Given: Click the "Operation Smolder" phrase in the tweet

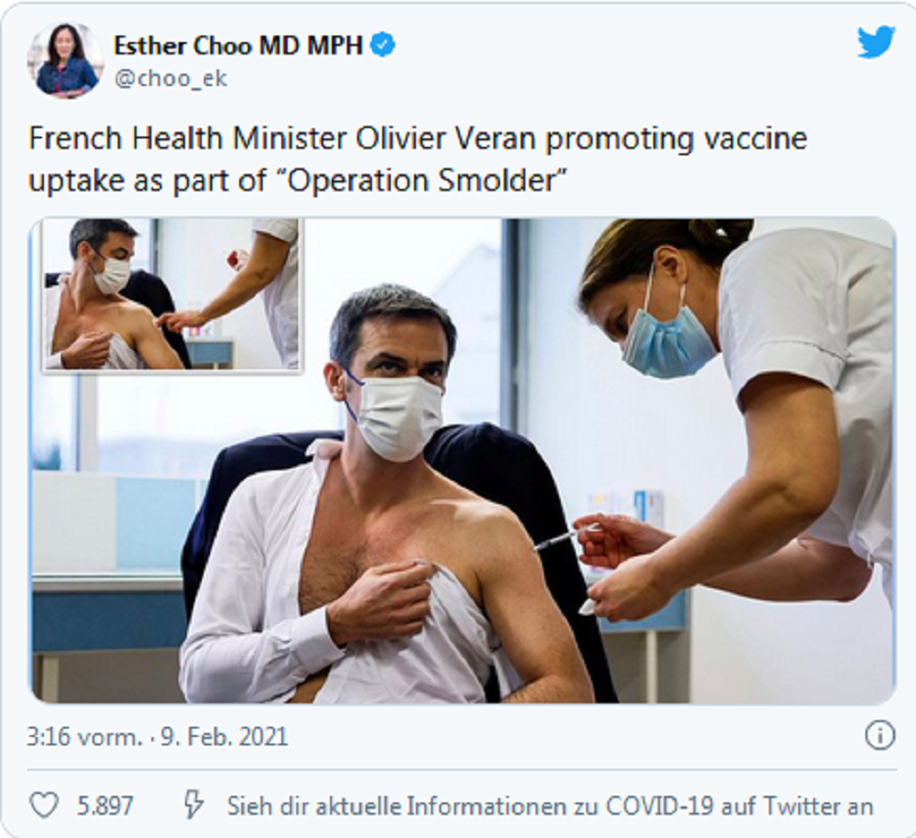Looking at the screenshot, I should [x=422, y=180].
